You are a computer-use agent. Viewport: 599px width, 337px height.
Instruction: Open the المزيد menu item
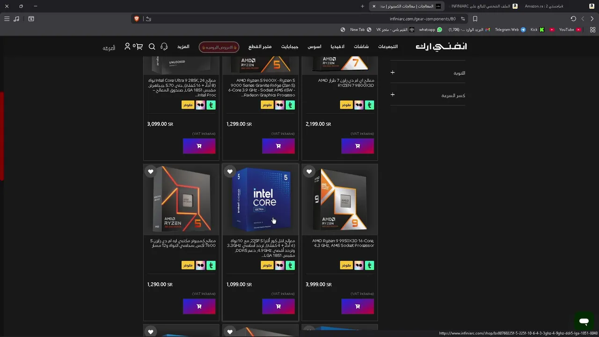point(183,47)
